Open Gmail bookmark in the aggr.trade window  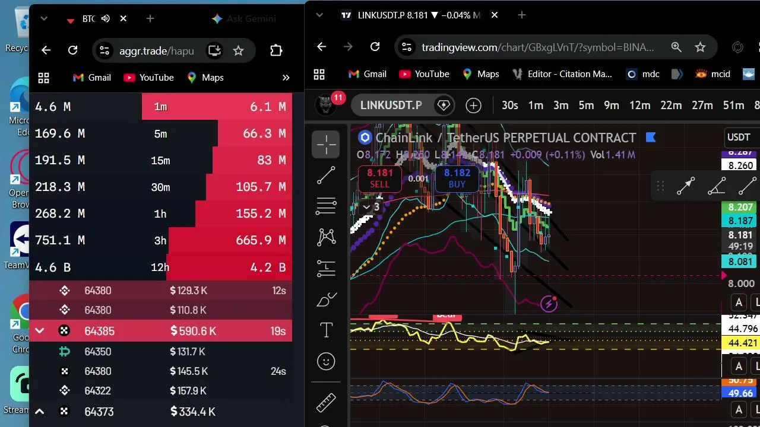tap(92, 78)
